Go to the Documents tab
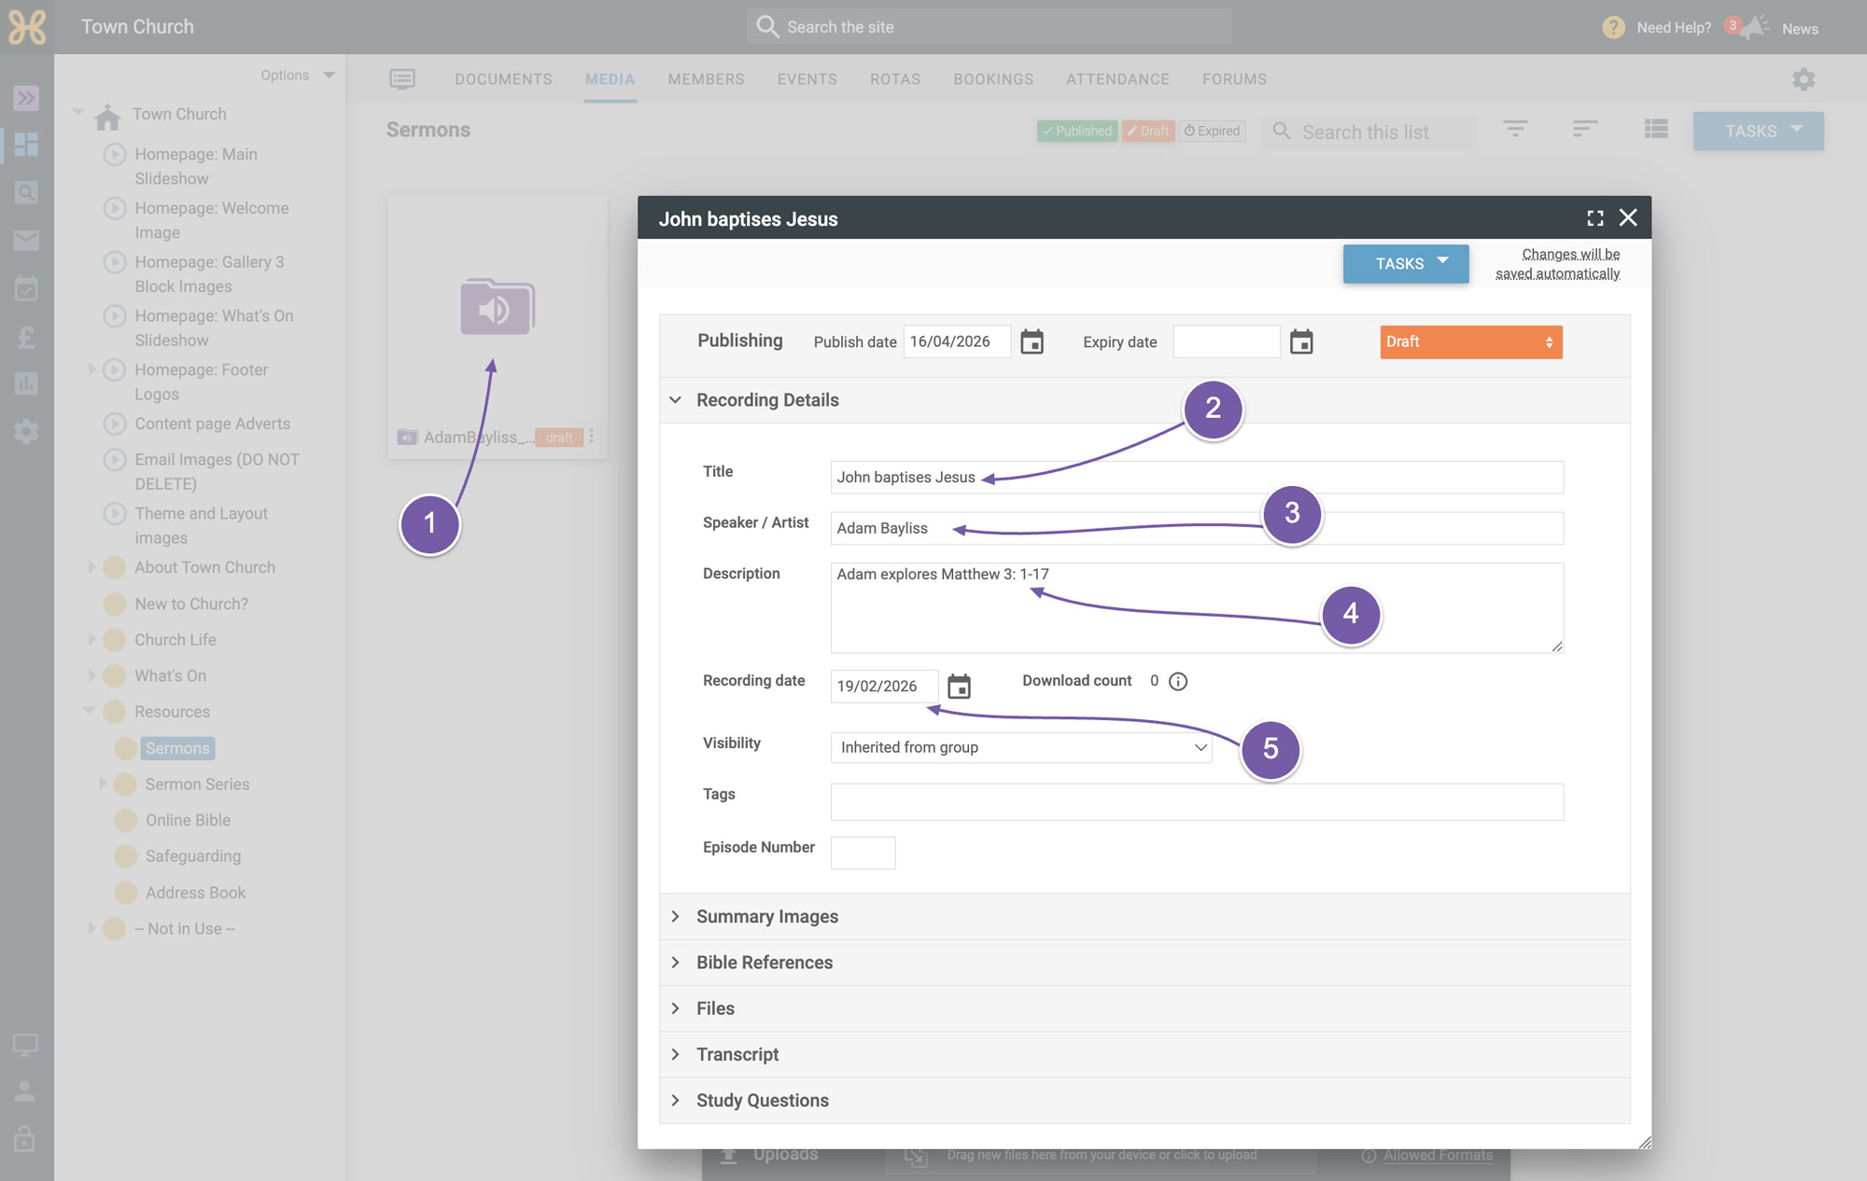This screenshot has height=1181, width=1867. (x=503, y=79)
